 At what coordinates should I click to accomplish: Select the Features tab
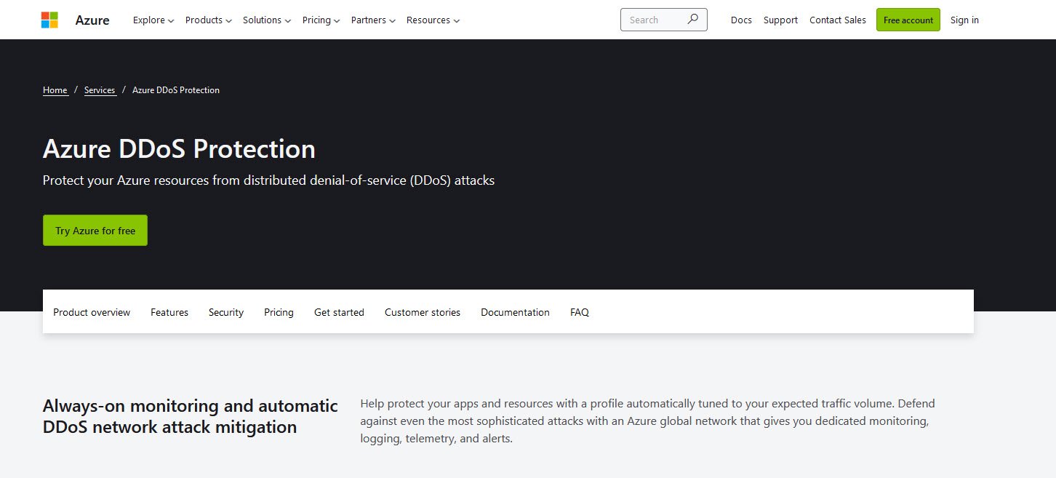coord(169,312)
